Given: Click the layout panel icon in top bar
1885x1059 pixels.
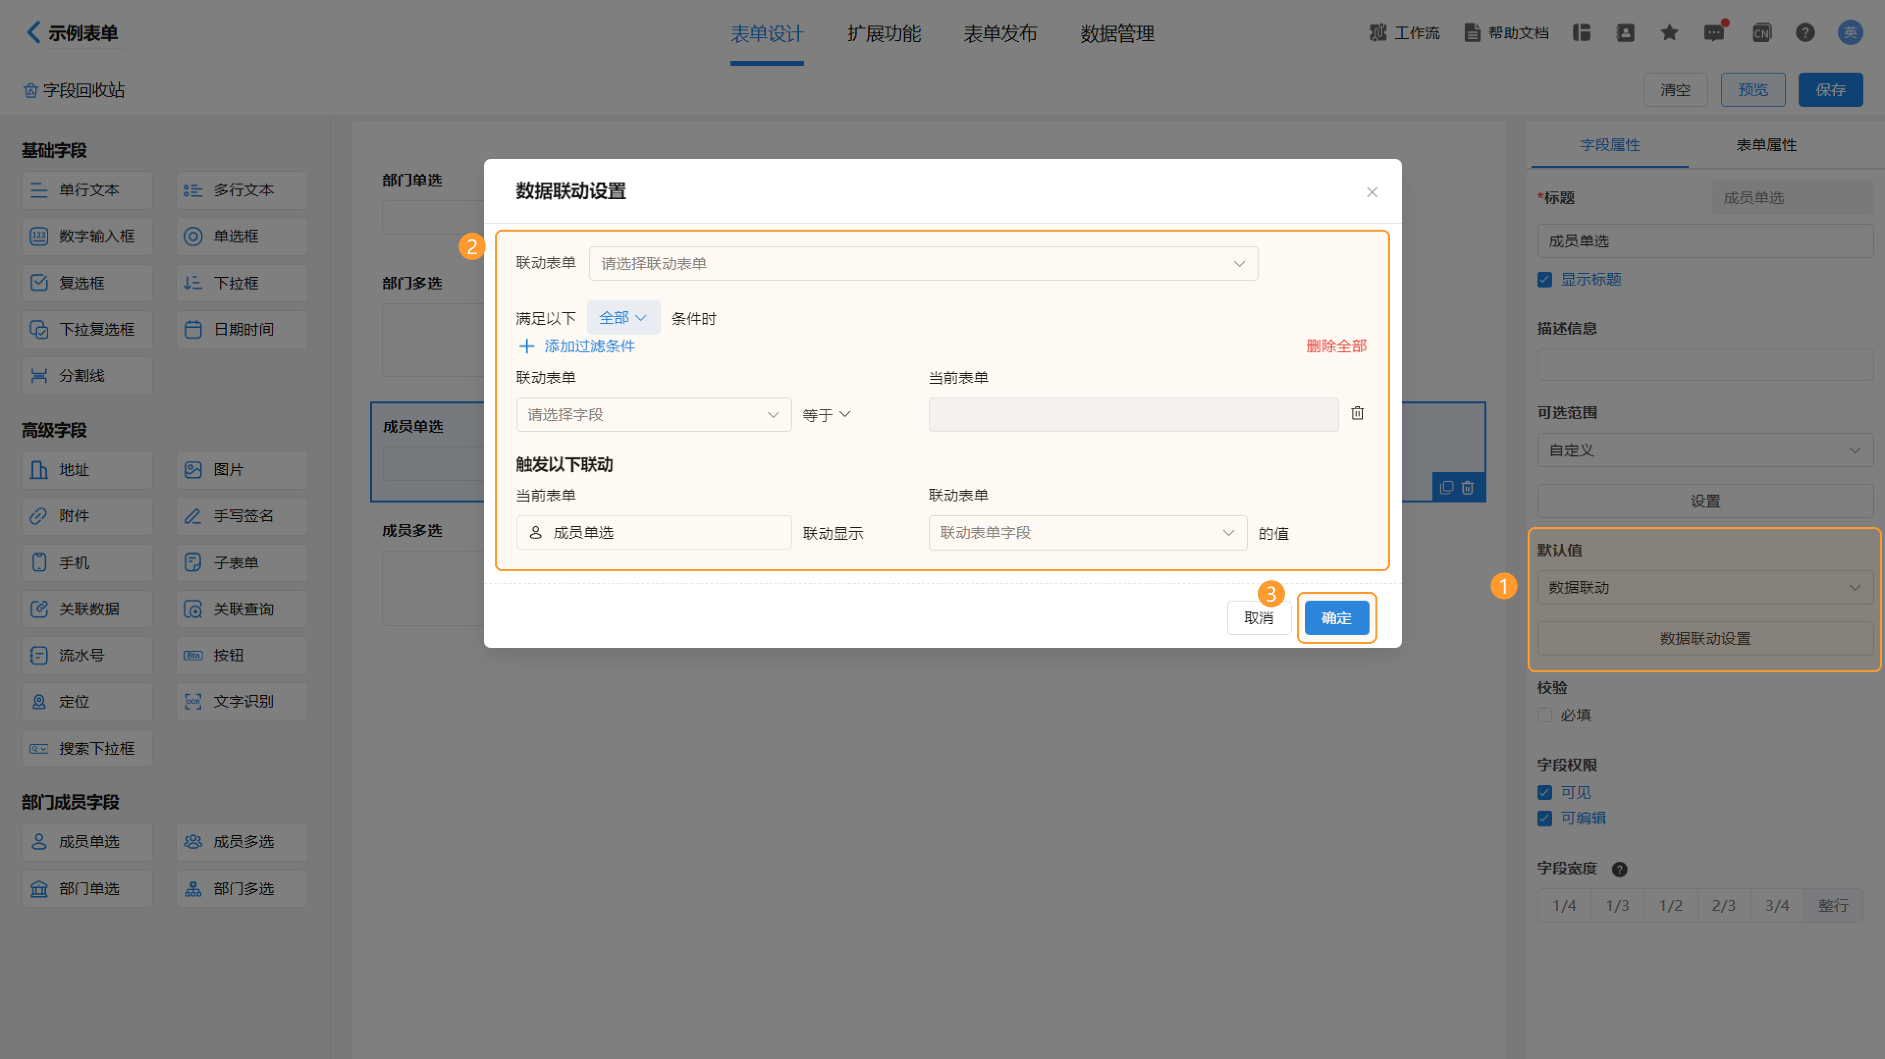Looking at the screenshot, I should pyautogui.click(x=1581, y=33).
